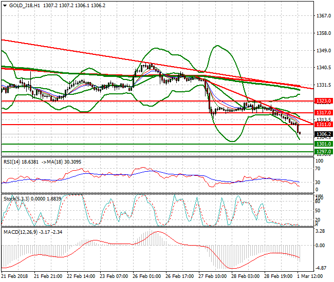Click the triangle arrow beside GOLD_J18,H1
The image size is (334, 282).
(x=5, y=6)
